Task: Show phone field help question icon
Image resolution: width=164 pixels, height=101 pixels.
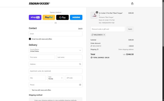Action: pos(80,85)
